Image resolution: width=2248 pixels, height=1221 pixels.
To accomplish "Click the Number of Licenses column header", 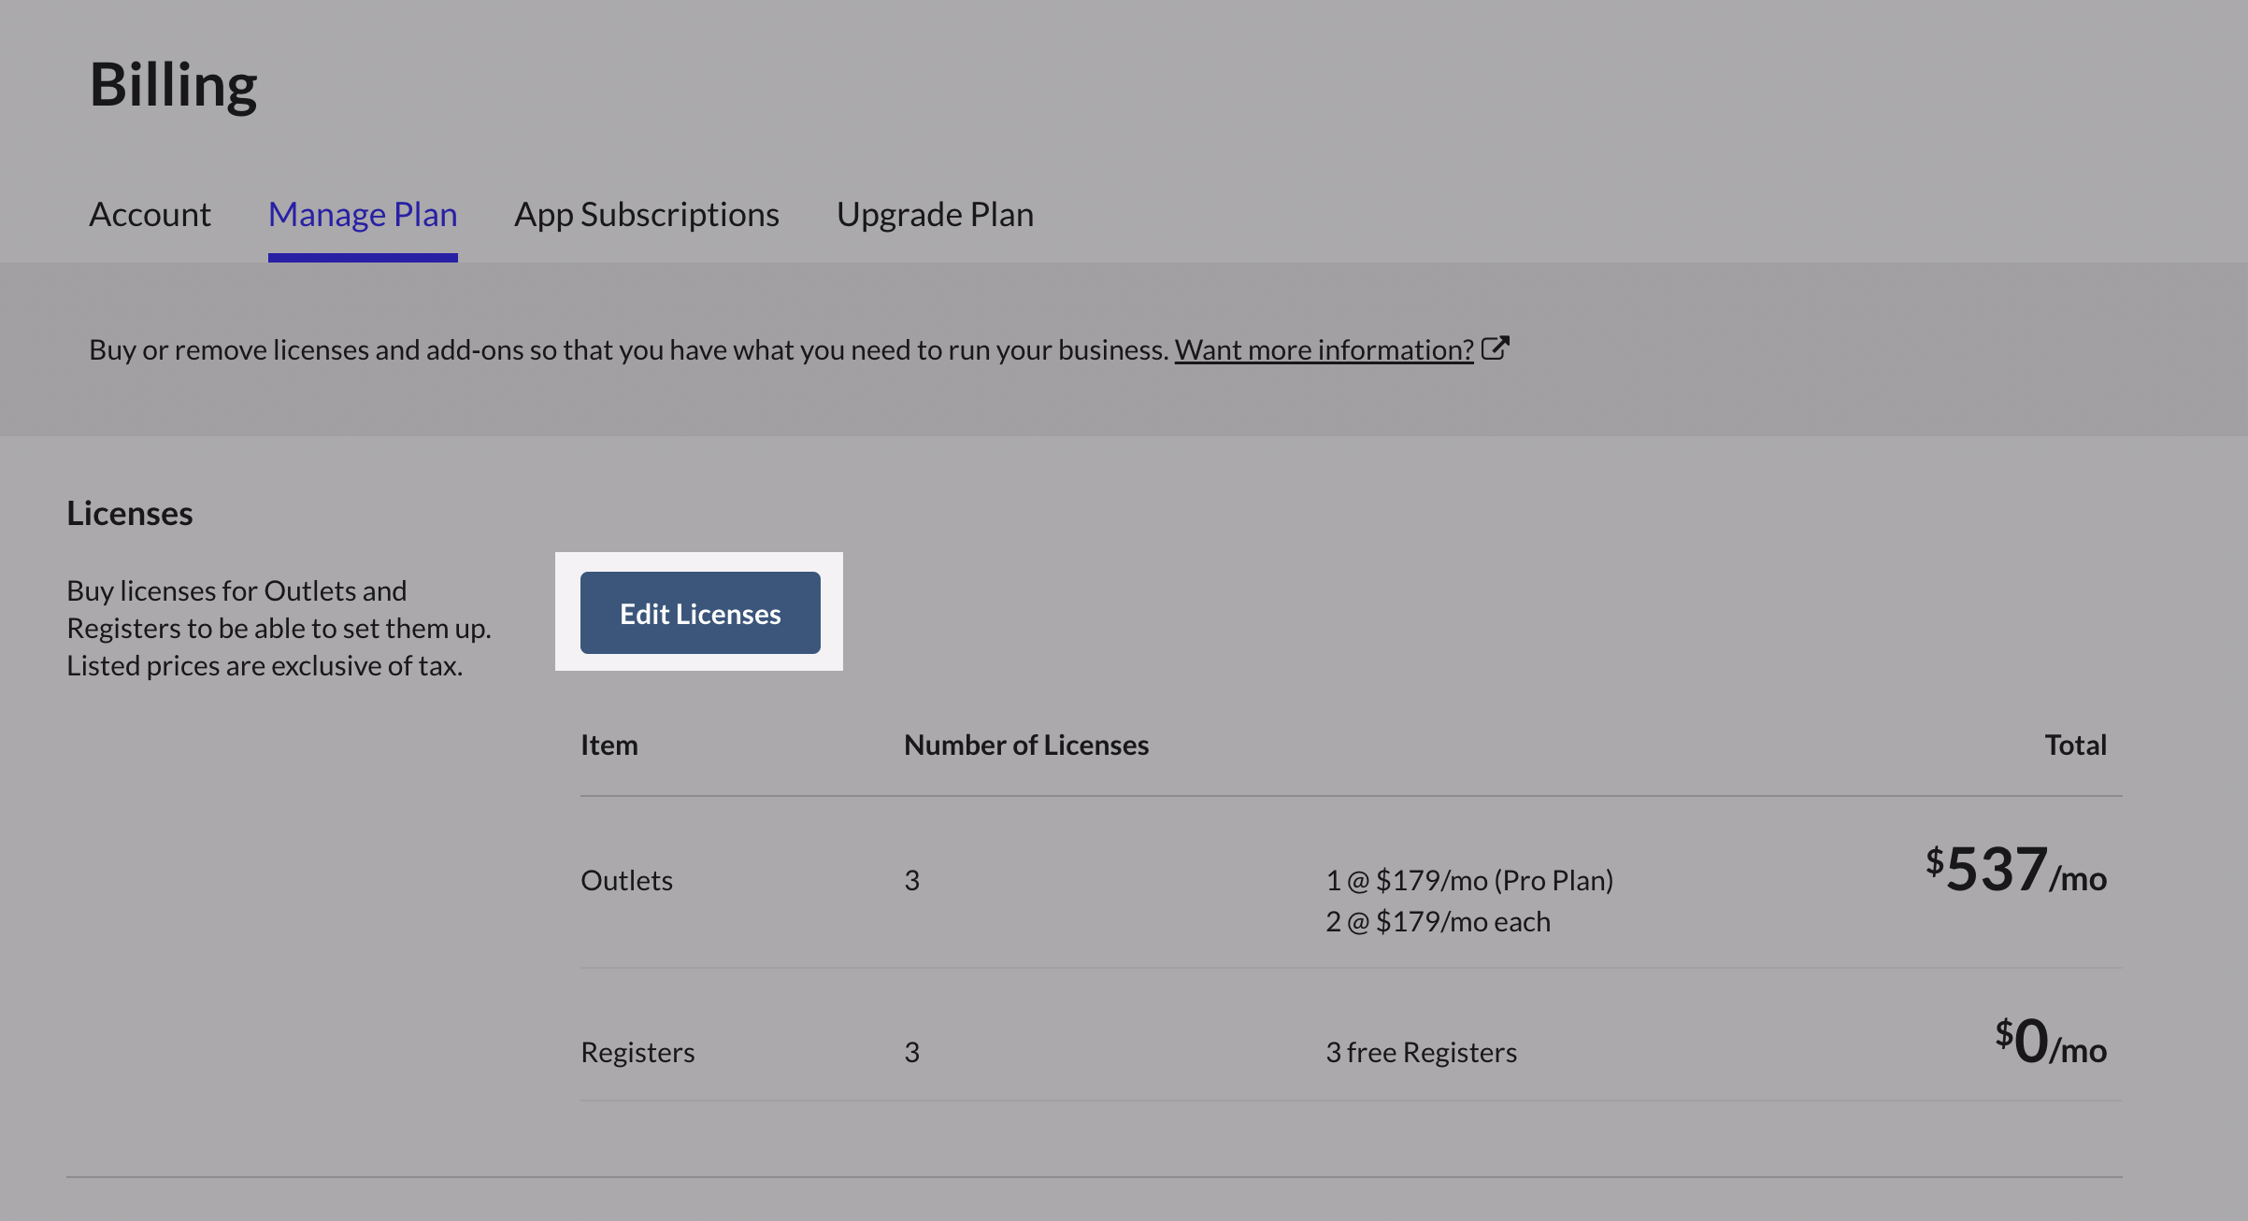I will click(x=1025, y=745).
